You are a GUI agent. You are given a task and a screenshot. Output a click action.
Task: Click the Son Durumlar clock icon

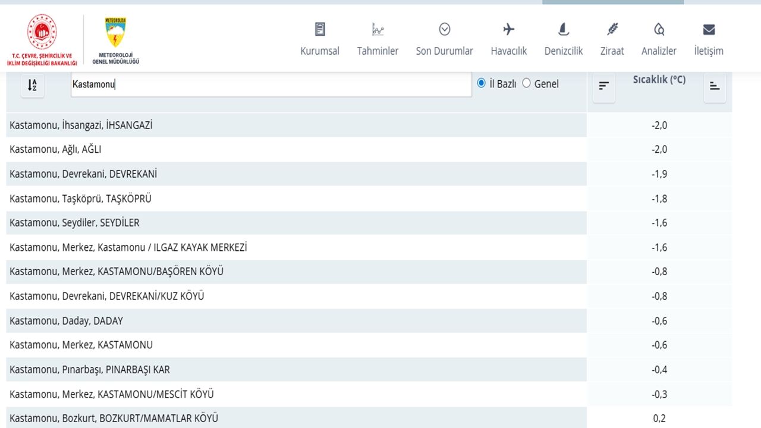point(444,29)
